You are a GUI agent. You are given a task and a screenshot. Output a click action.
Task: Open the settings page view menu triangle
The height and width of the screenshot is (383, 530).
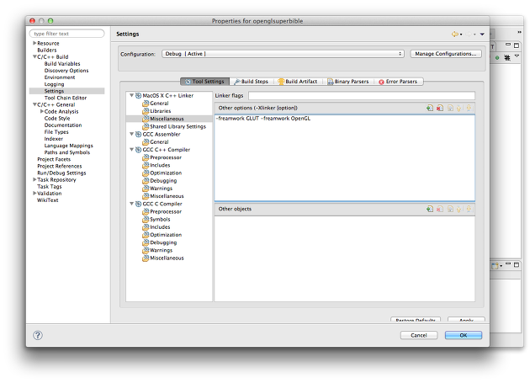click(482, 35)
